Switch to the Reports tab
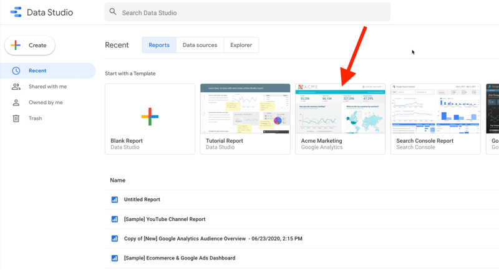The width and height of the screenshot is (499, 270). [x=159, y=45]
